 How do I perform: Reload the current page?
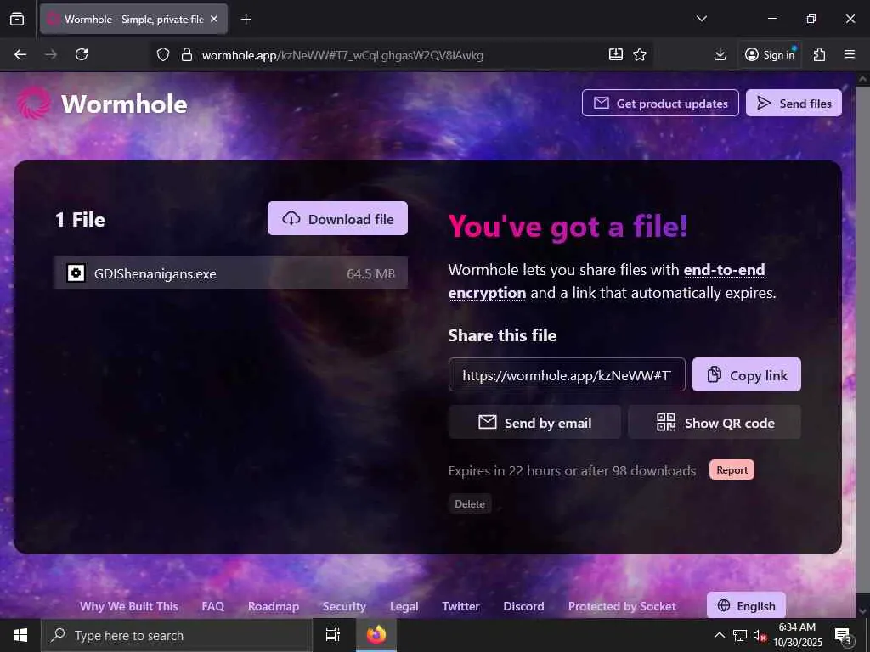82,54
